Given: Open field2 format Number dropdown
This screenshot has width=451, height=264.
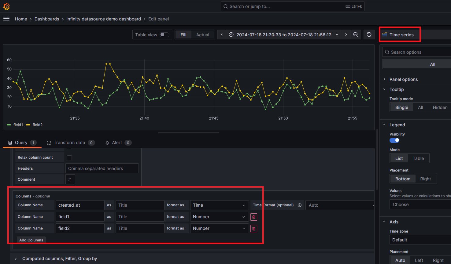Looking at the screenshot, I should pos(219,228).
